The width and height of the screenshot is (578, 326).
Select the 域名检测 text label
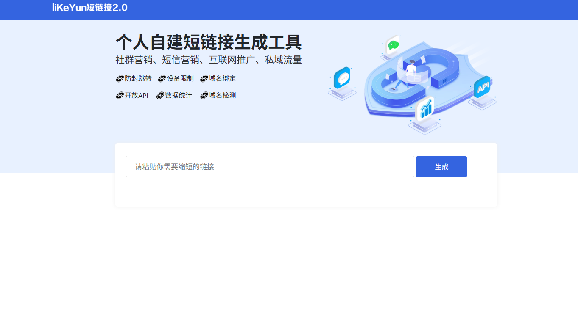click(222, 96)
